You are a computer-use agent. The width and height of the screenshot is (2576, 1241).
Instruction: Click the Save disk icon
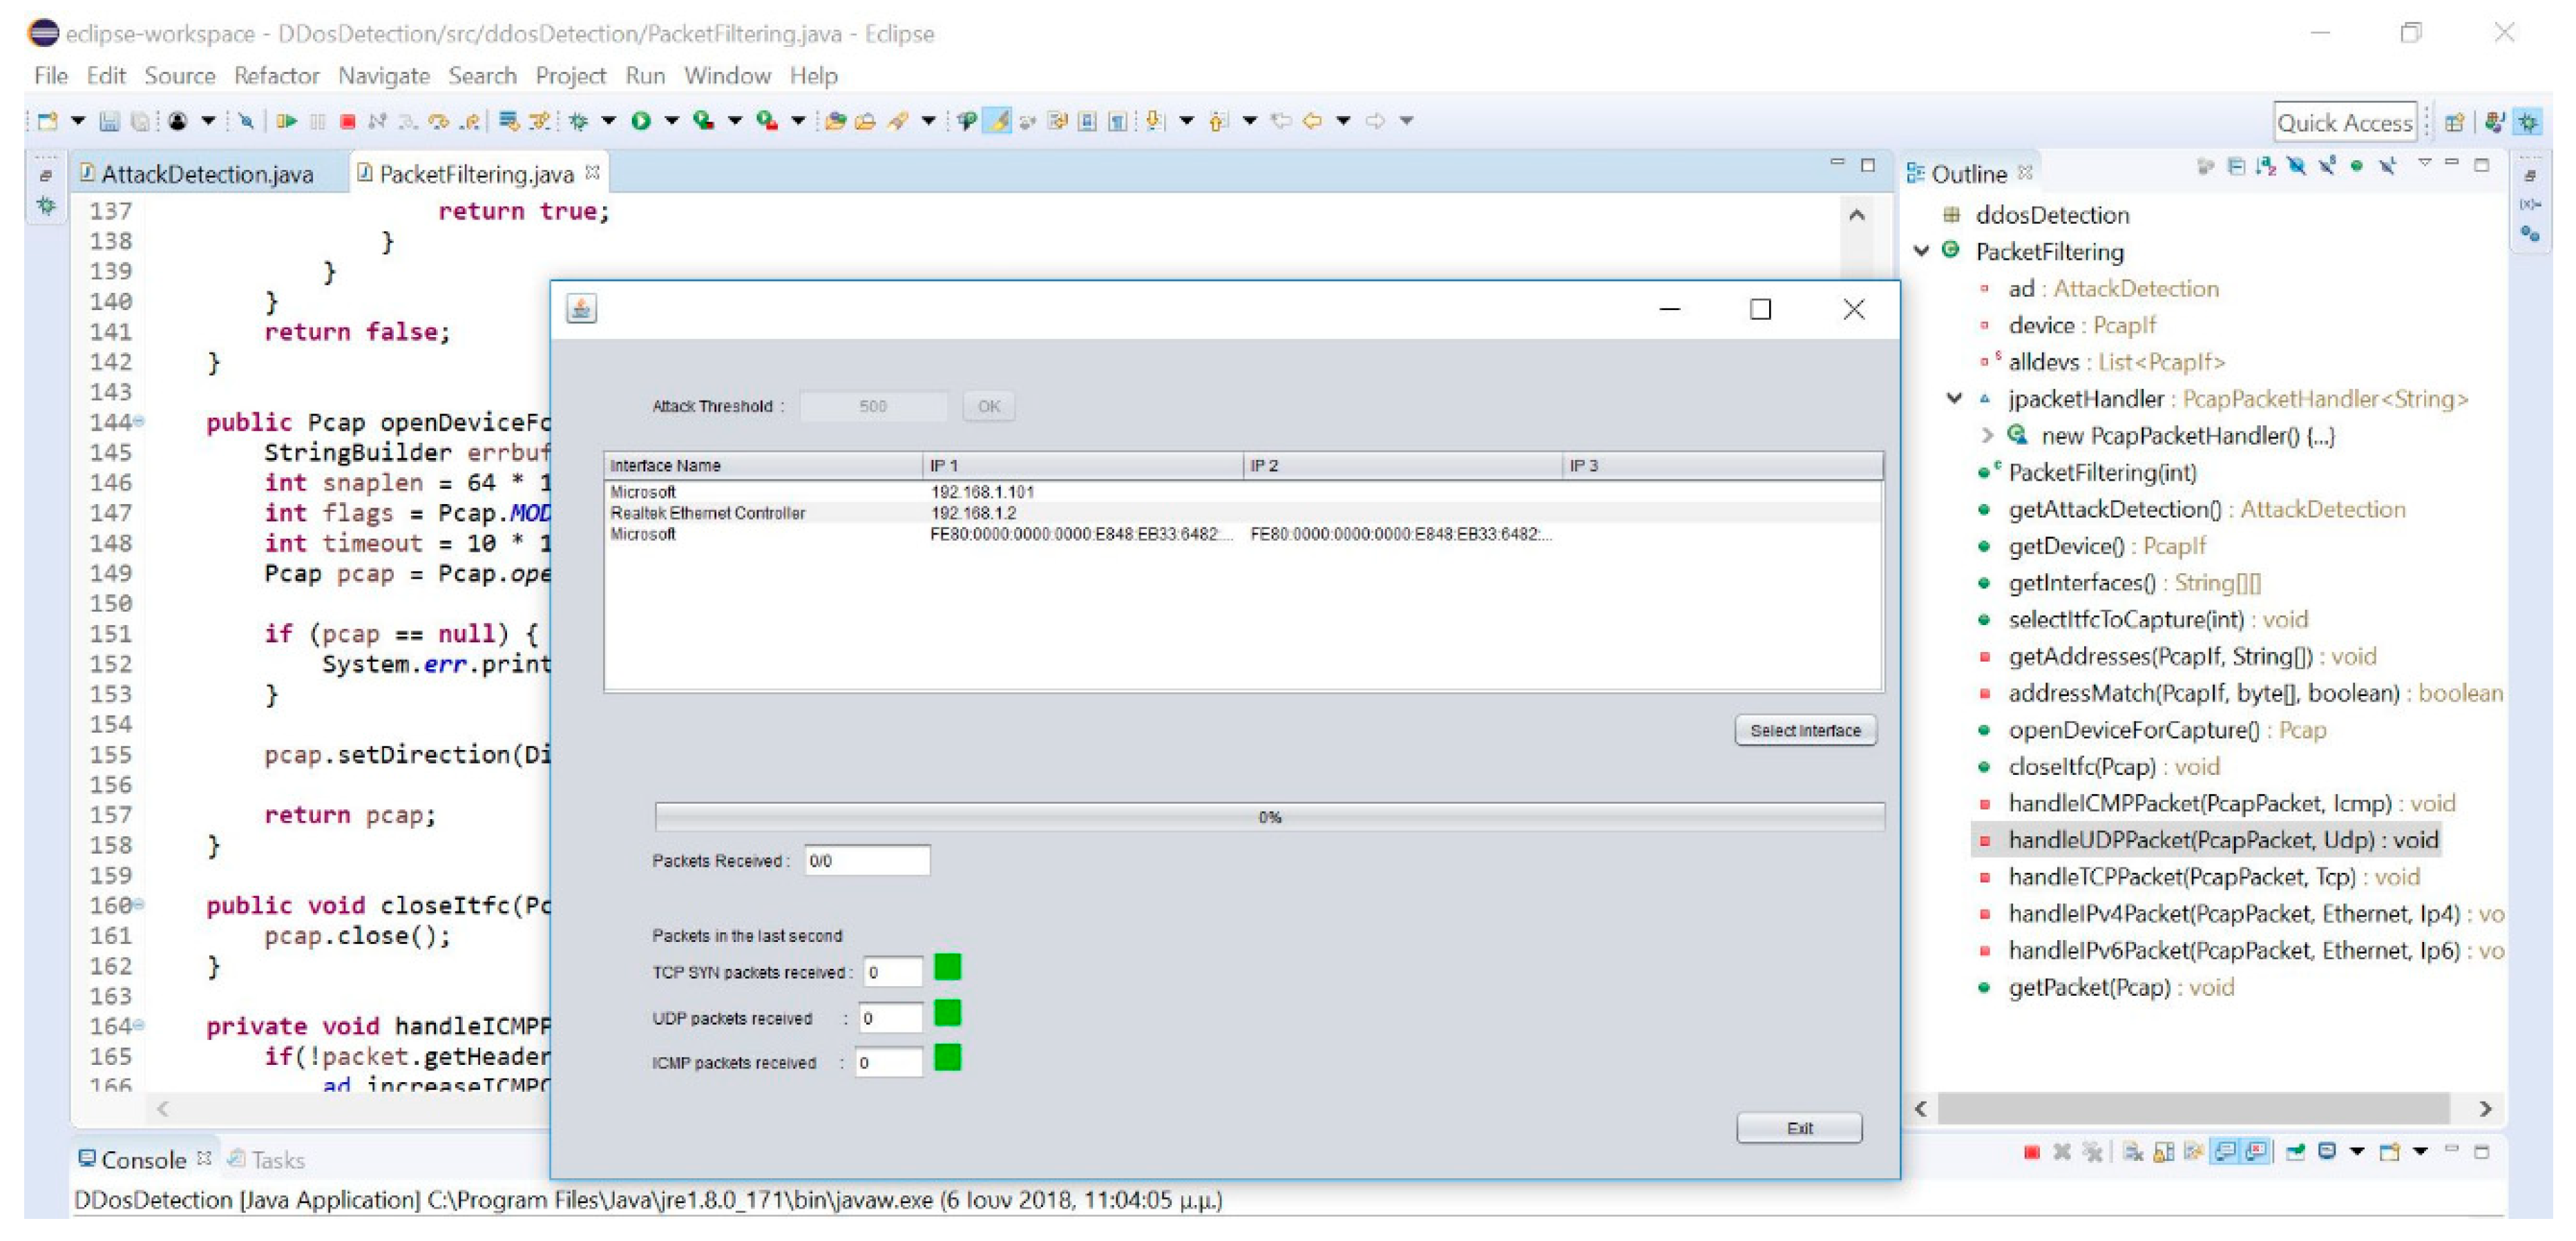point(109,121)
